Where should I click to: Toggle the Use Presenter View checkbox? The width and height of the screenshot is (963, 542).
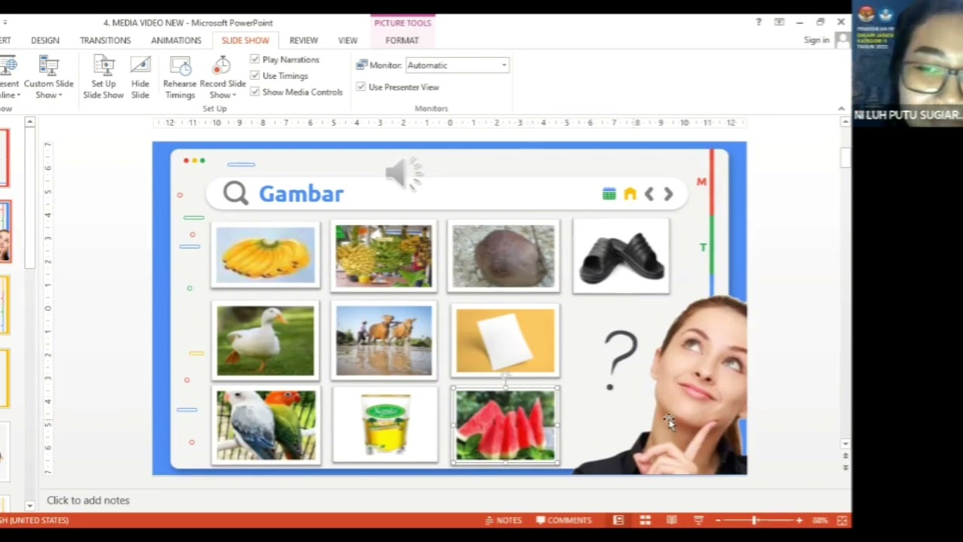[360, 87]
